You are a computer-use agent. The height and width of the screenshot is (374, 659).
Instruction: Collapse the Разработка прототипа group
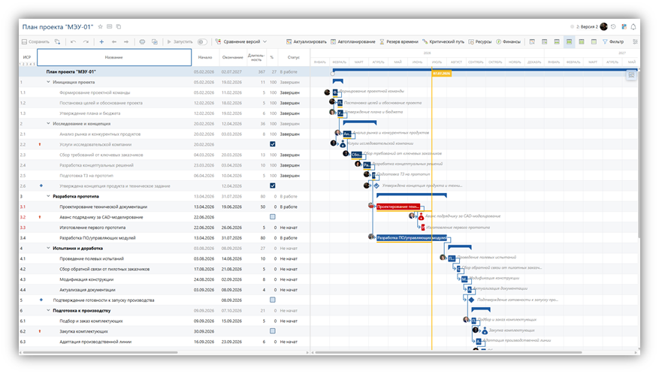tap(48, 196)
